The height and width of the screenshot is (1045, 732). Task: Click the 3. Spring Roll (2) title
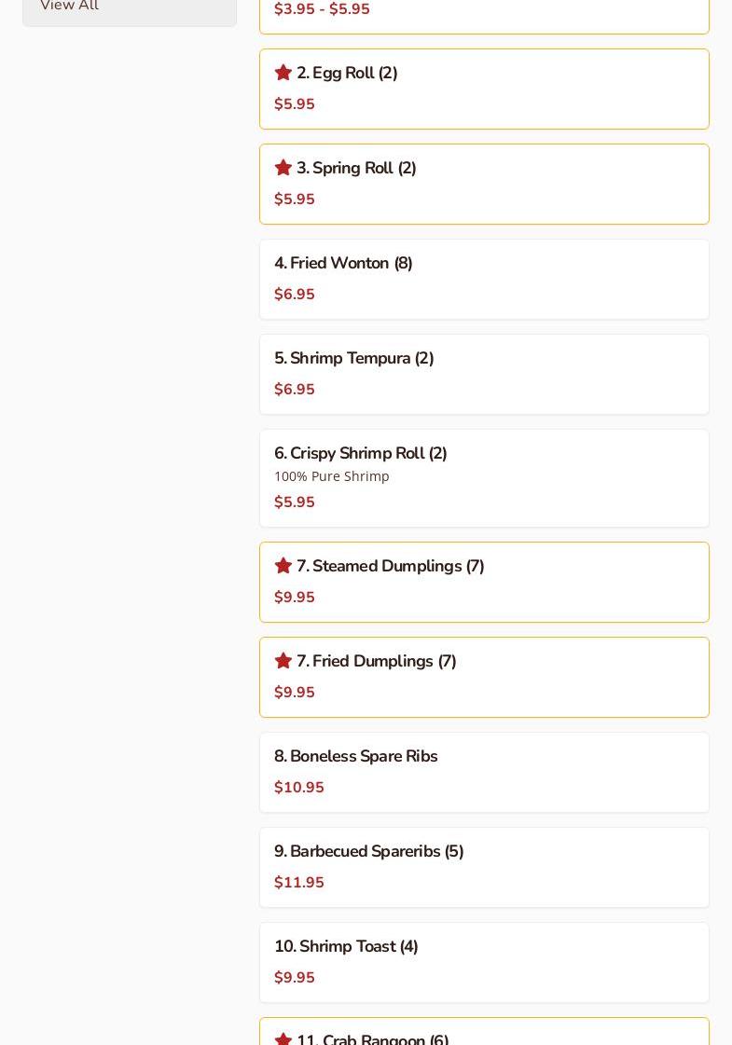(x=356, y=168)
